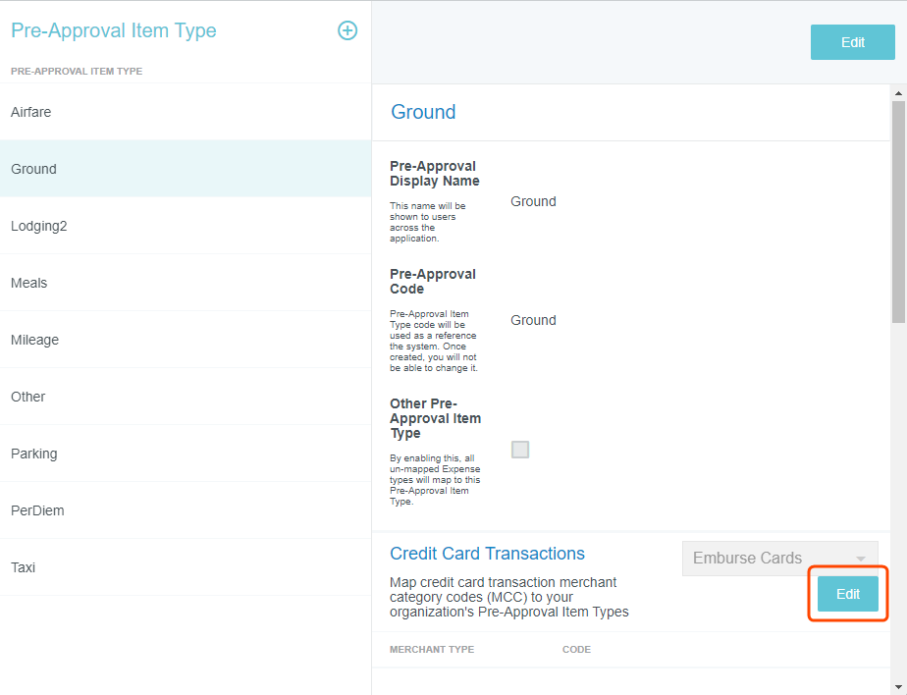907x695 pixels.
Task: Select the Ground item type
Action: pos(34,169)
